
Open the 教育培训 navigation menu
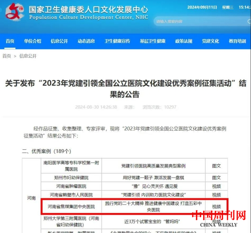point(237,41)
